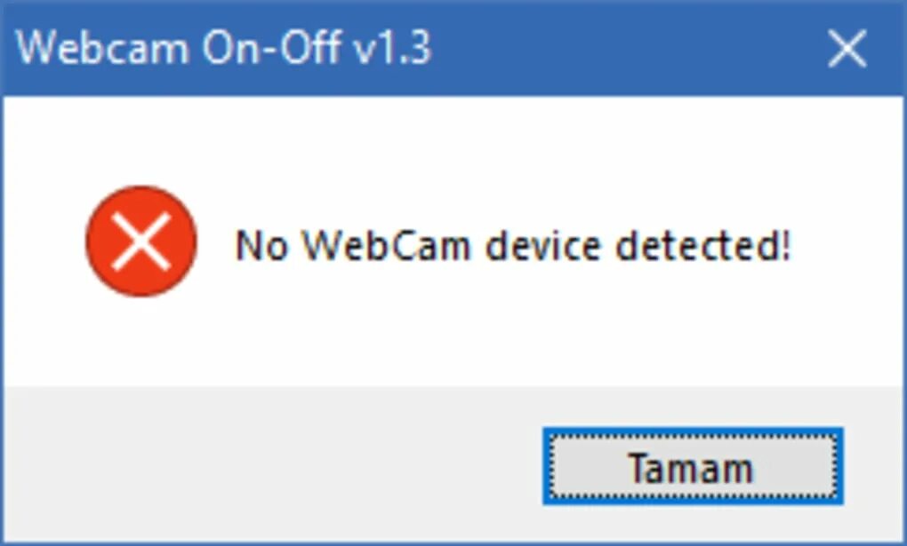Select the 'No WebCam device detected!' message
Image resolution: width=907 pixels, height=546 pixels.
pyautogui.click(x=512, y=245)
